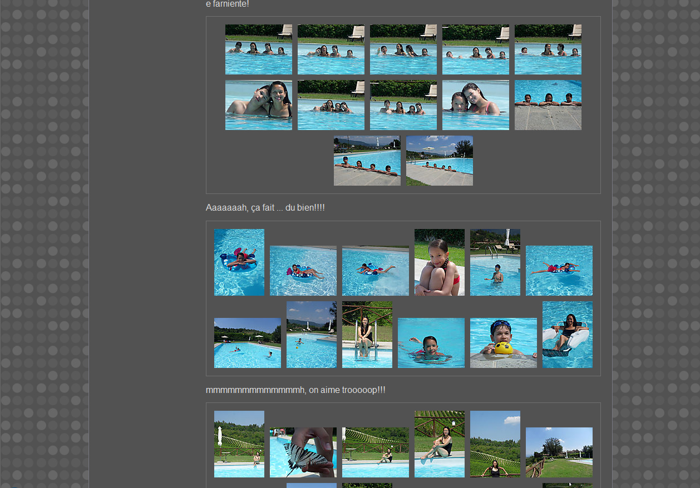Open photo of child floating with arms spread wide
Image resolution: width=700 pixels, height=488 pixels.
pyautogui.click(x=559, y=271)
